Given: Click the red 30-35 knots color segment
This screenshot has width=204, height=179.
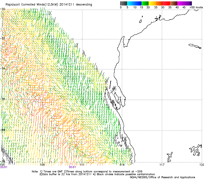Looking at the screenshot, I should pos(167,3).
